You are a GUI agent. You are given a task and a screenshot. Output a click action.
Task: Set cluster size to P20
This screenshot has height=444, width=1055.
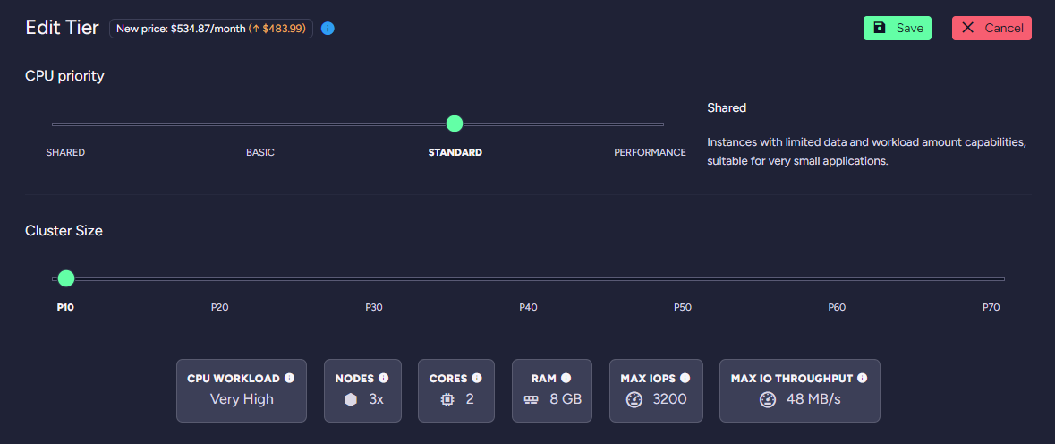coord(219,307)
